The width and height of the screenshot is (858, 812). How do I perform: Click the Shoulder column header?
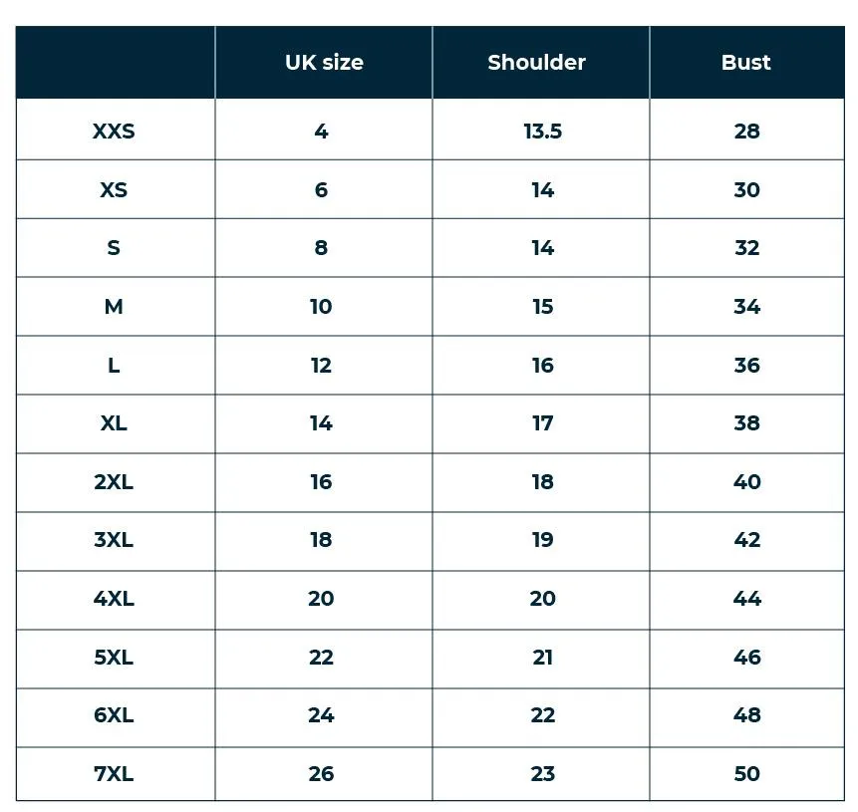pyautogui.click(x=536, y=63)
